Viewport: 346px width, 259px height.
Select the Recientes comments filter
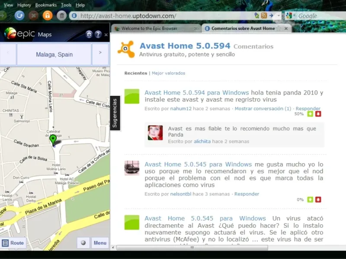(x=136, y=73)
